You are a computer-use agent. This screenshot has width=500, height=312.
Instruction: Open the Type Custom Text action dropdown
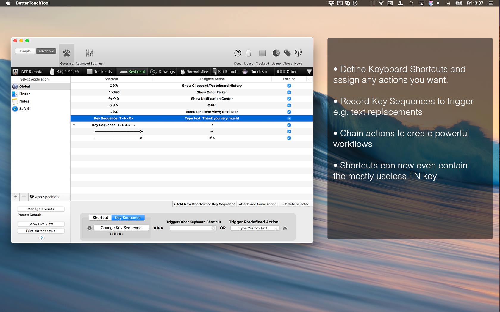coord(254,228)
